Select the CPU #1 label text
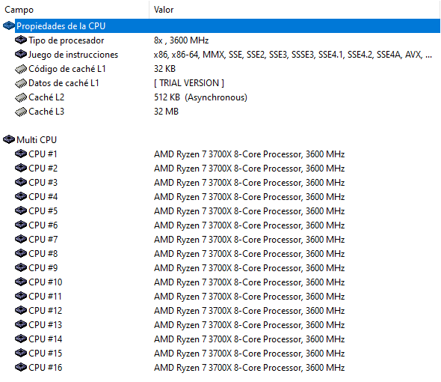The height and width of the screenshot is (382, 441). 43,154
